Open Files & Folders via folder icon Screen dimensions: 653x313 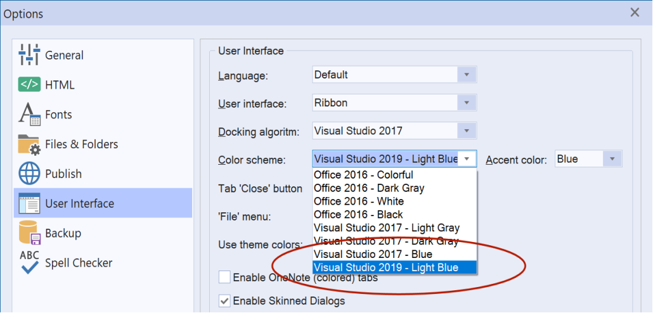tap(29, 144)
